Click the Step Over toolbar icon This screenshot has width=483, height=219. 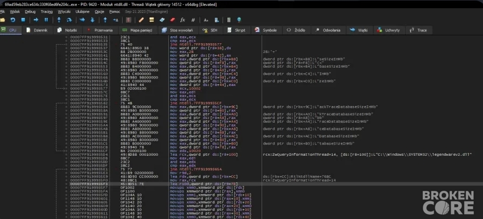click(69, 20)
